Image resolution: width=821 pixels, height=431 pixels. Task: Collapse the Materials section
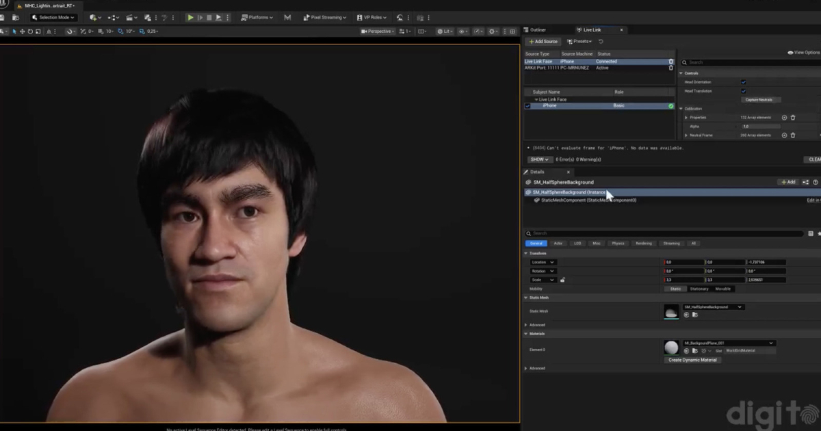(x=526, y=334)
